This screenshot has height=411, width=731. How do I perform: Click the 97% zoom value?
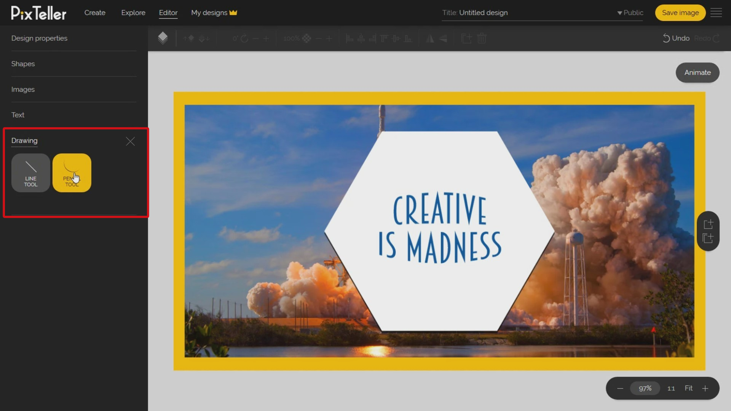[x=645, y=388]
